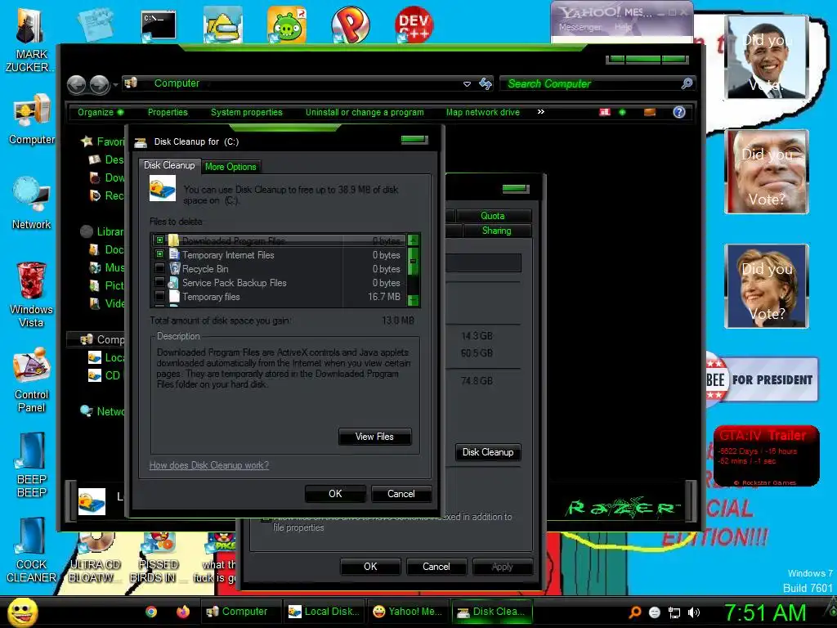The image size is (837, 628).
Task: Launch the red P pinball-style desktop icon
Action: (350, 25)
